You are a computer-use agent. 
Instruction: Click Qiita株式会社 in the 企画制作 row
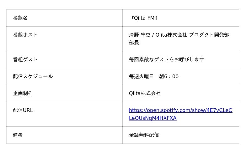point(145,93)
